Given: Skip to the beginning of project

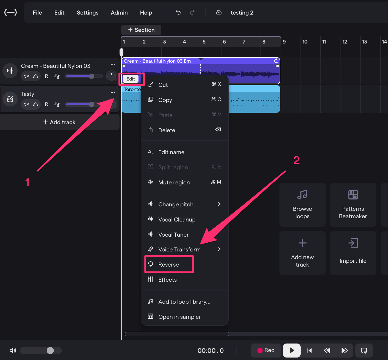Looking at the screenshot, I should (x=309, y=350).
